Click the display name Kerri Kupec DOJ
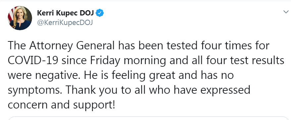This screenshot has width=291, height=120. (x=66, y=13)
